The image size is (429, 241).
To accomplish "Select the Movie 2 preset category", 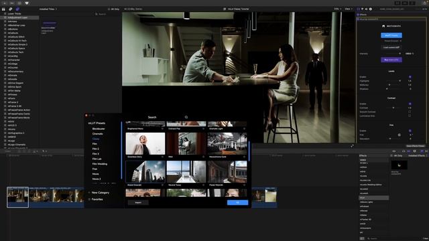I will point(97,179).
